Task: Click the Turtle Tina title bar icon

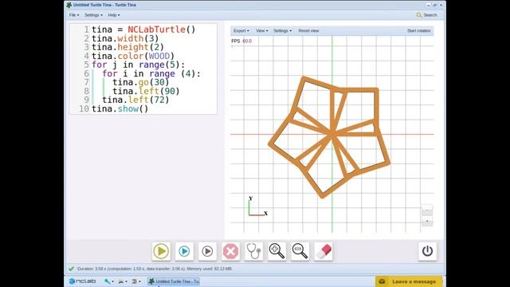Action: click(x=69, y=5)
